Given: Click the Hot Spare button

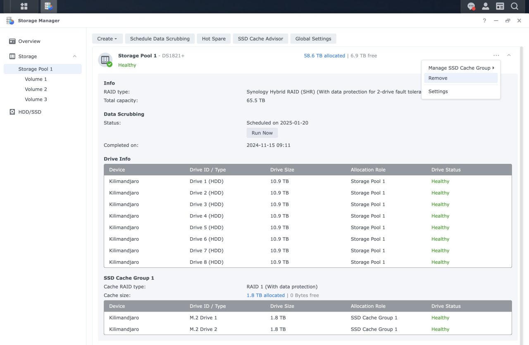Looking at the screenshot, I should 214,39.
